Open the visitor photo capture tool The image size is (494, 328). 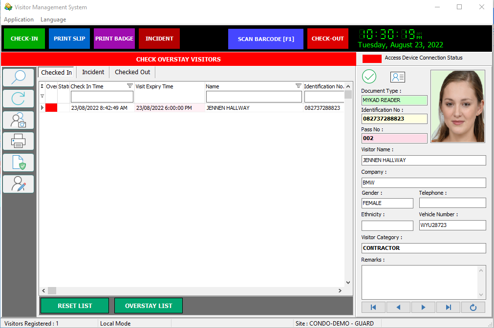19,120
